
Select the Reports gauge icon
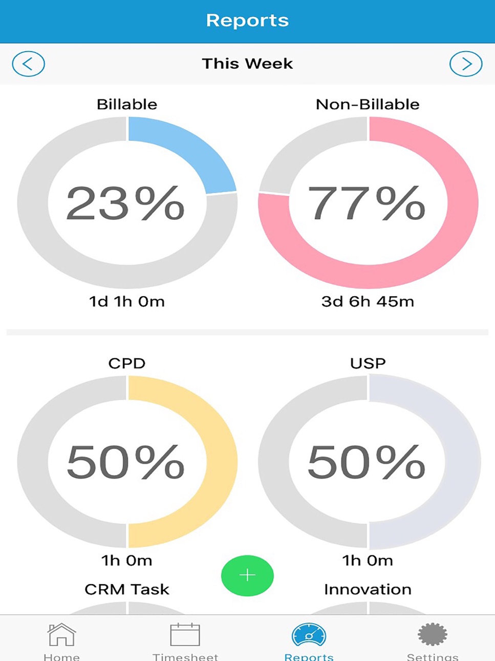click(309, 634)
